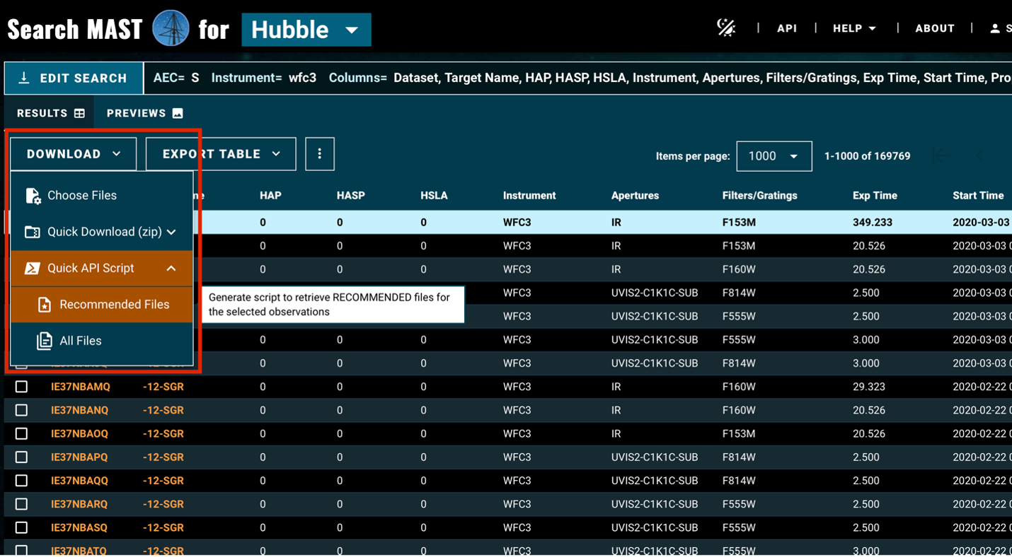Viewport: 1012px width, 557px height.
Task: Open the ABOUT page link
Action: tap(935, 28)
